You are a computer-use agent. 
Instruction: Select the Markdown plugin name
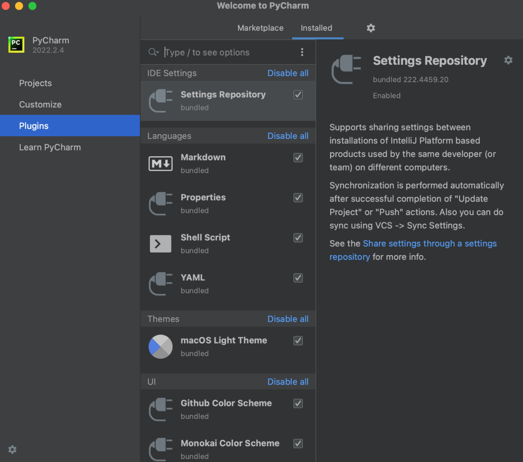click(203, 157)
